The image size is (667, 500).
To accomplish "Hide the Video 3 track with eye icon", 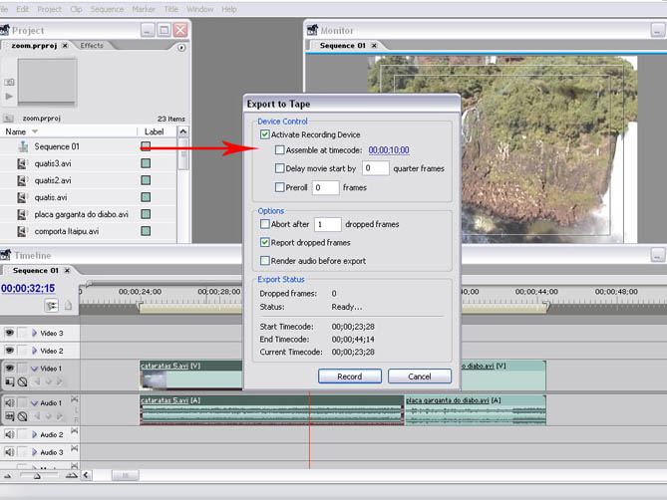I will coord(9,334).
